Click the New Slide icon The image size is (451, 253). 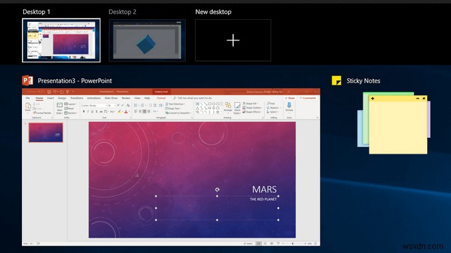pos(60,105)
